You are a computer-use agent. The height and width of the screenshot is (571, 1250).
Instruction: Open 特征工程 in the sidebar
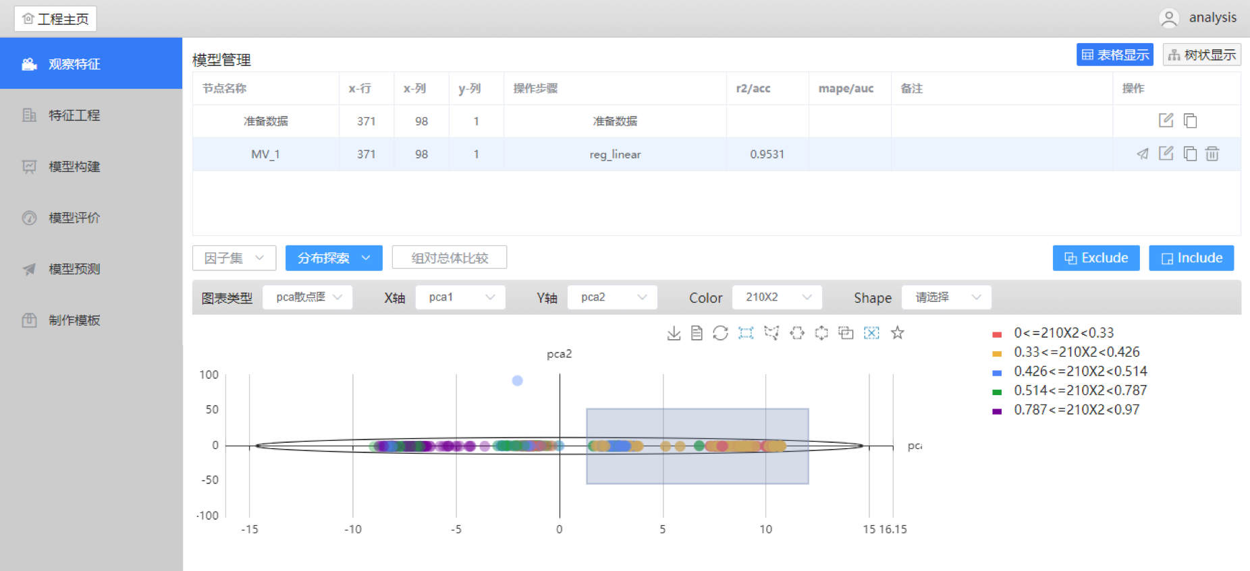pos(74,115)
